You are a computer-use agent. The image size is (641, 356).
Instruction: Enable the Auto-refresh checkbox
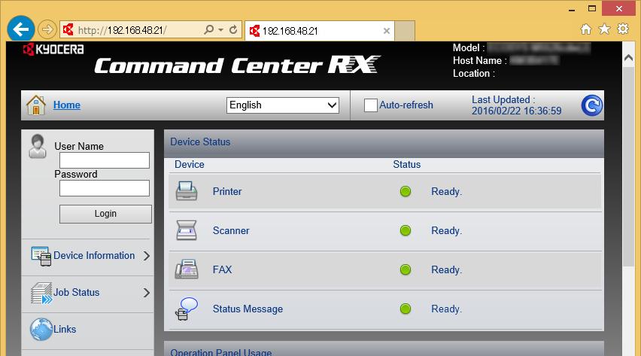(x=370, y=105)
